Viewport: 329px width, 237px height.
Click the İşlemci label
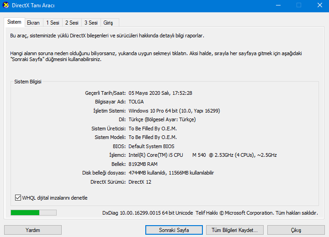[117, 155]
